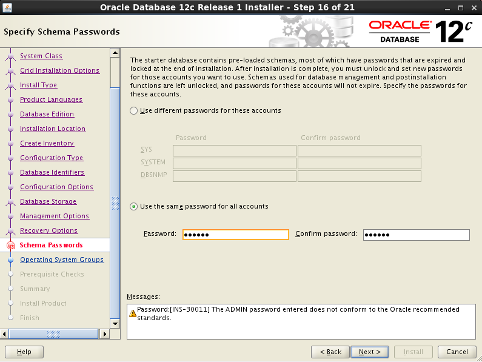The image size is (482, 362).
Task: Select Use the same password for all accounts
Action: [x=133, y=206]
